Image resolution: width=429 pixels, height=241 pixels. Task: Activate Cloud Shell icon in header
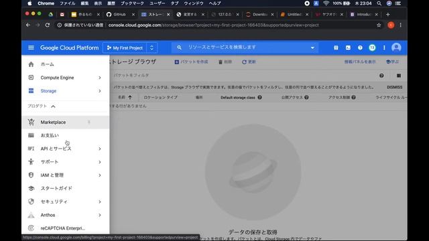click(x=348, y=48)
